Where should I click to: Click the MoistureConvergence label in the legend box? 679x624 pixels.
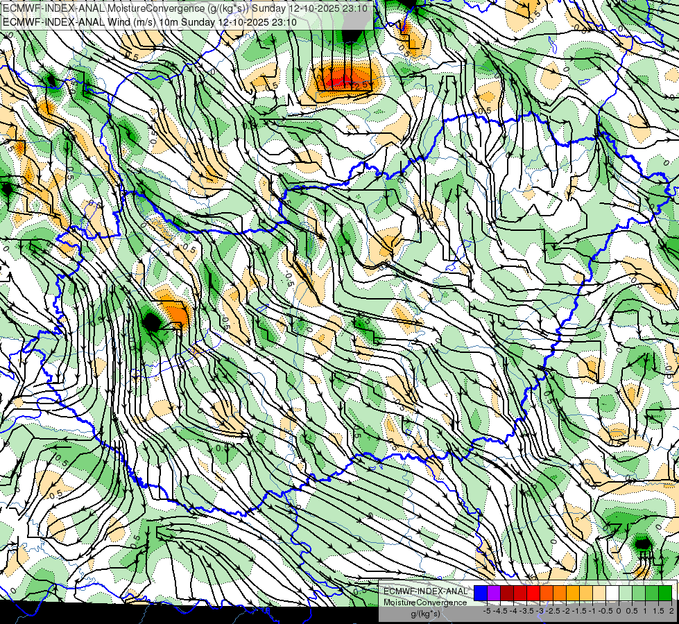pyautogui.click(x=425, y=603)
